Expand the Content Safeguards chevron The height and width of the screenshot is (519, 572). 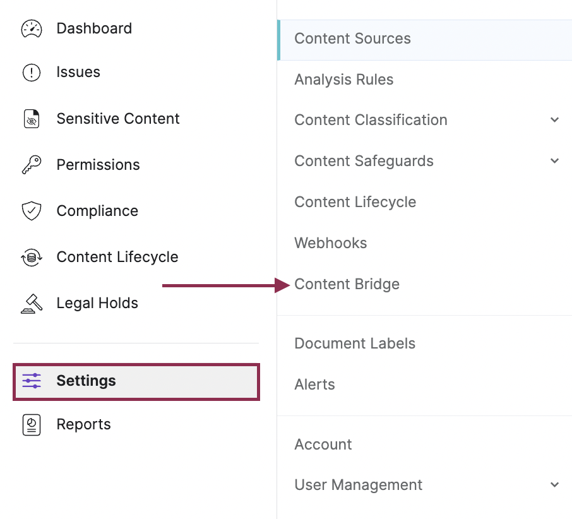tap(554, 161)
